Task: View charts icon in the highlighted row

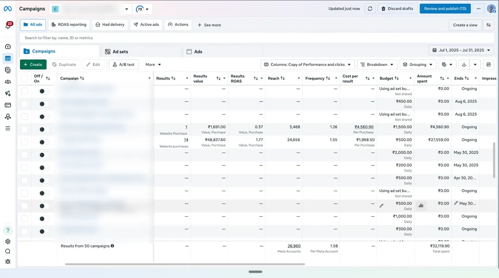Action: click(421, 206)
